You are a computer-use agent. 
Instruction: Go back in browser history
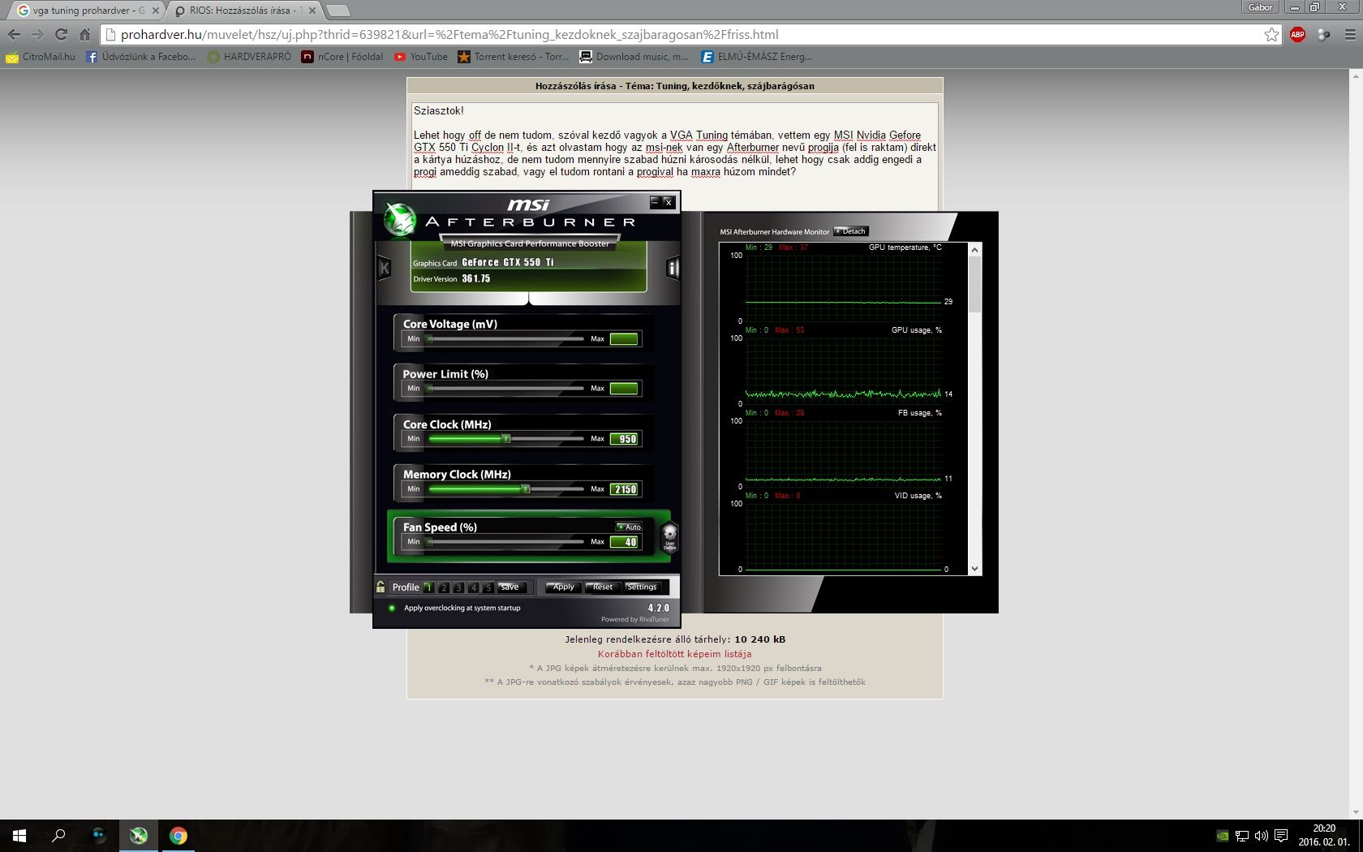[x=14, y=34]
